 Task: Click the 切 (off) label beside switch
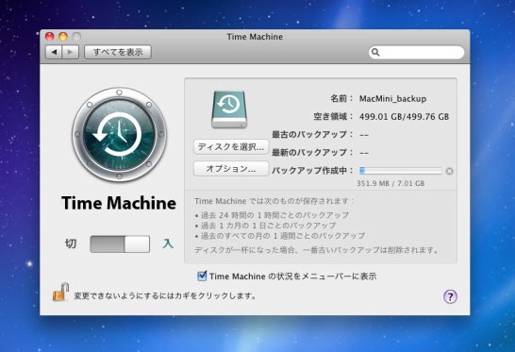[x=71, y=243]
